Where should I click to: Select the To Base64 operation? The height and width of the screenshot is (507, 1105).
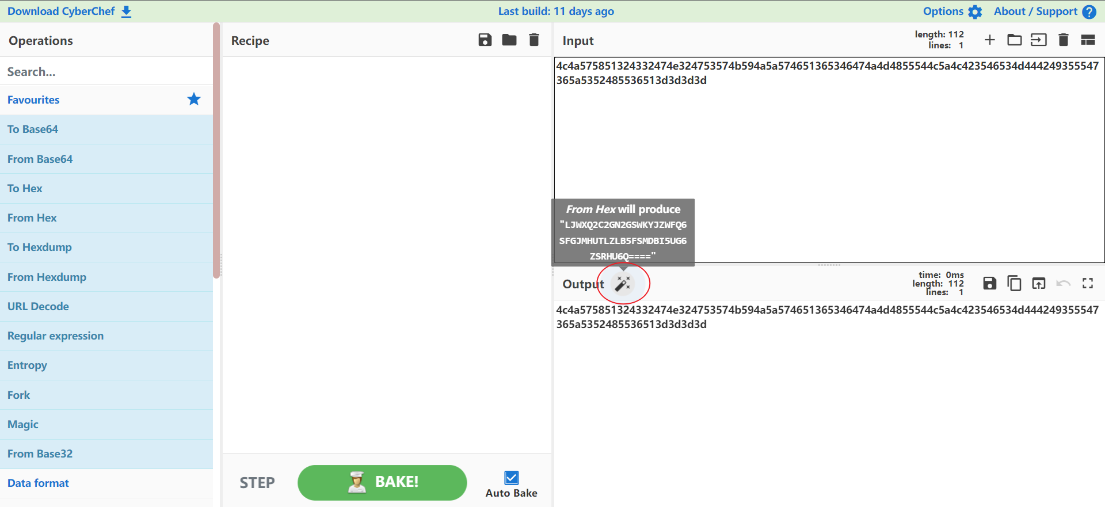(106, 129)
